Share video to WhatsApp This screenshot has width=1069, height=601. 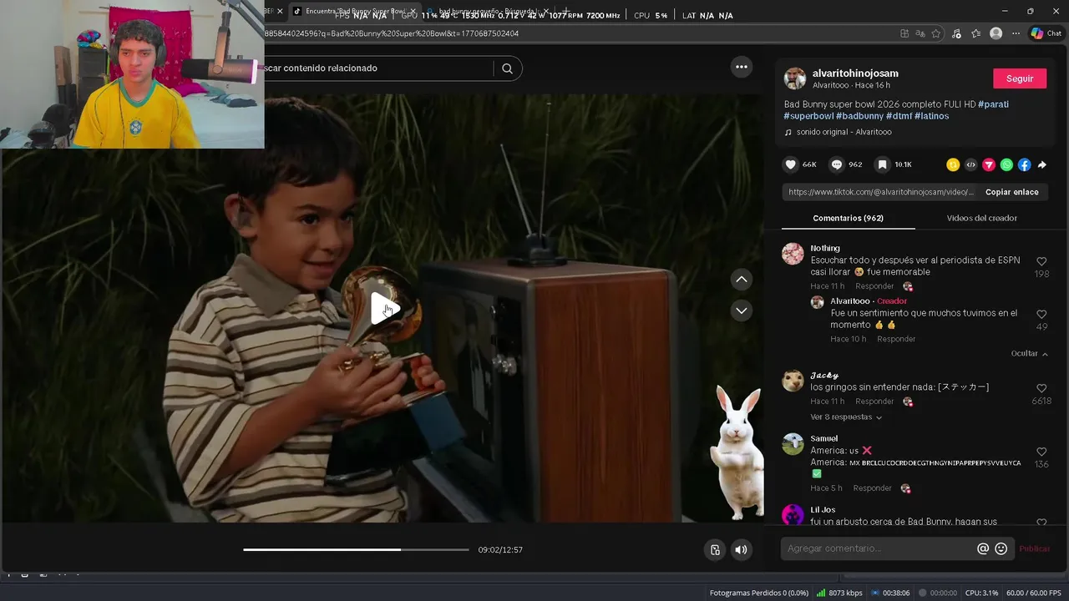[x=1006, y=164]
